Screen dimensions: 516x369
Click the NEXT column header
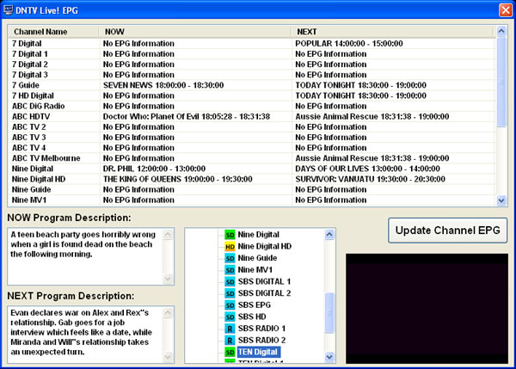click(x=393, y=32)
